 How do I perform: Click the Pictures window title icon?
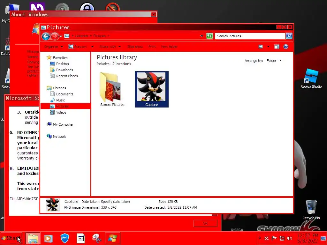[x=43, y=27]
